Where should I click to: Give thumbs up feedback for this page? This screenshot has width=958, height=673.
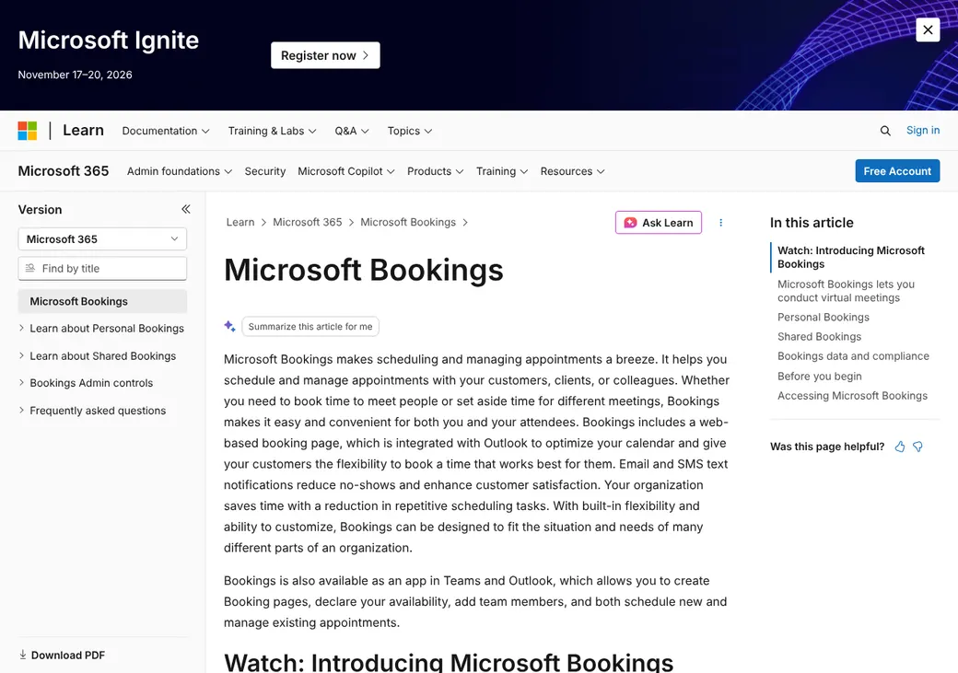(900, 447)
